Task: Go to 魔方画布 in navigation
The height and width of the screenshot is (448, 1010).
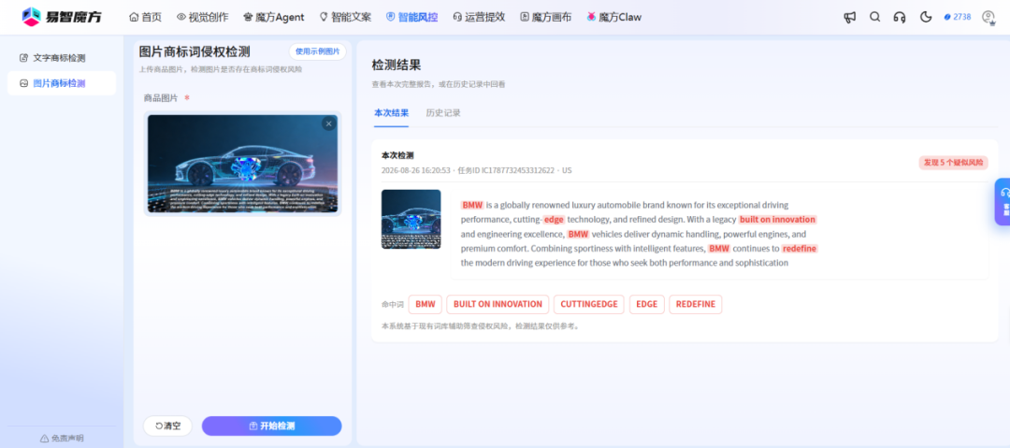Action: [545, 18]
